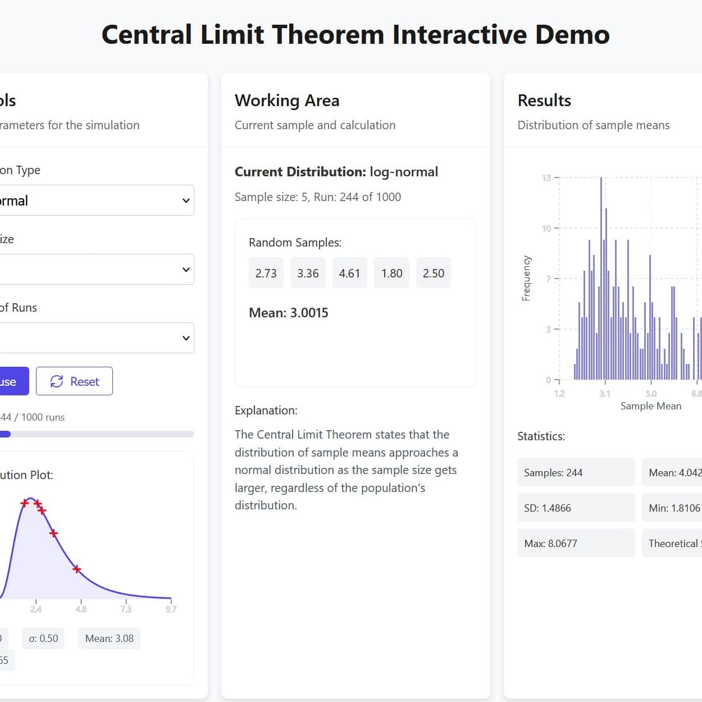Open the Distribution Type dropdown showing log-normal
The width and height of the screenshot is (702, 702).
(95, 200)
